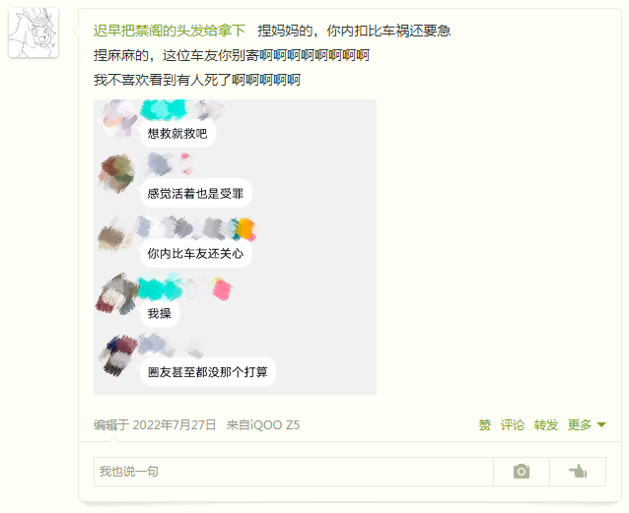Click the thumbs-up icon beside comment box
This screenshot has width=629, height=513.
coord(578,471)
